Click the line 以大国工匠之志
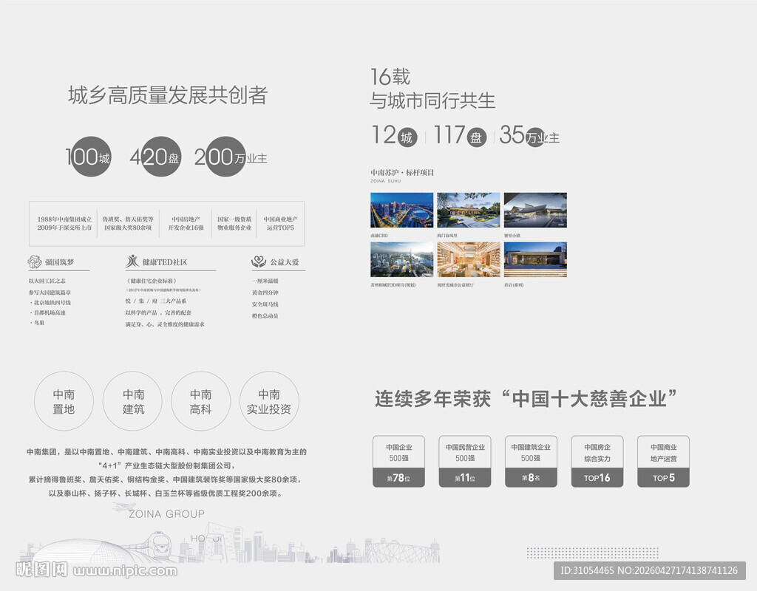 point(47,281)
